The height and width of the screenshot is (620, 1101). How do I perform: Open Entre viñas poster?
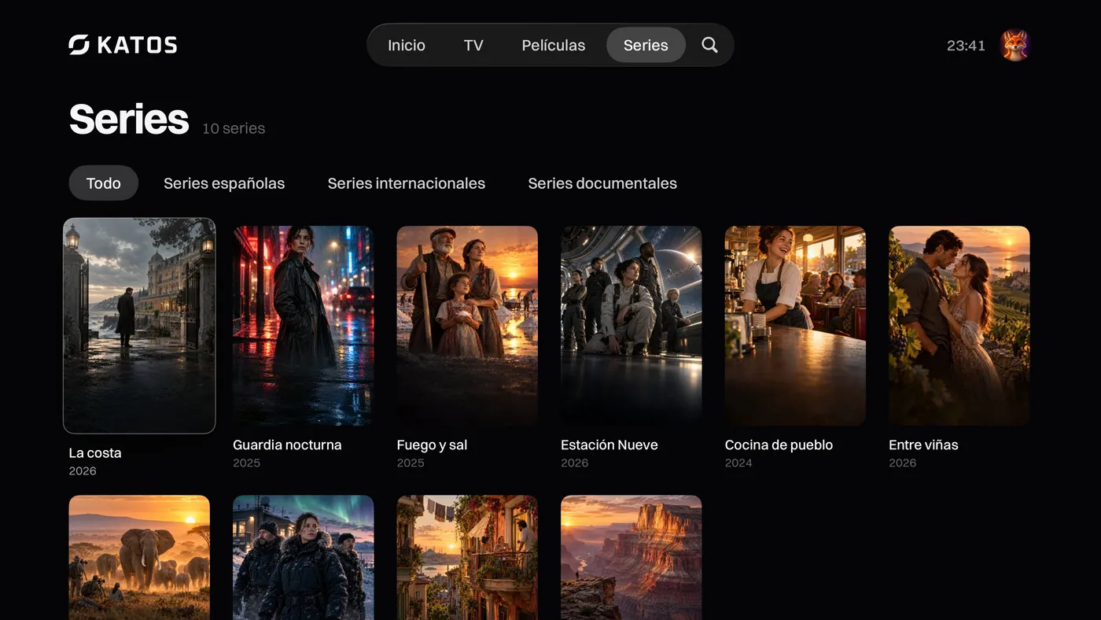click(x=959, y=326)
